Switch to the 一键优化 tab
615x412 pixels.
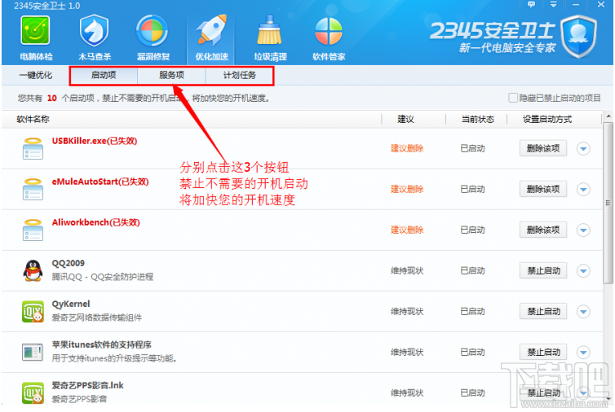(x=36, y=75)
